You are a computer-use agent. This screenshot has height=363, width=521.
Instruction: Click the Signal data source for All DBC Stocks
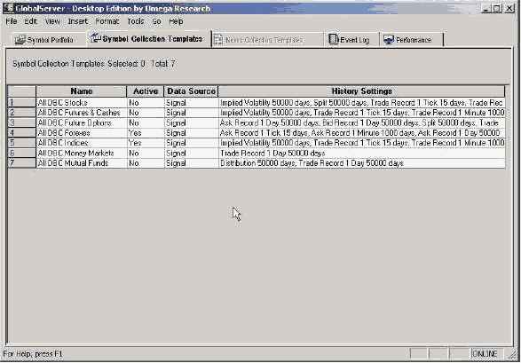(x=191, y=103)
